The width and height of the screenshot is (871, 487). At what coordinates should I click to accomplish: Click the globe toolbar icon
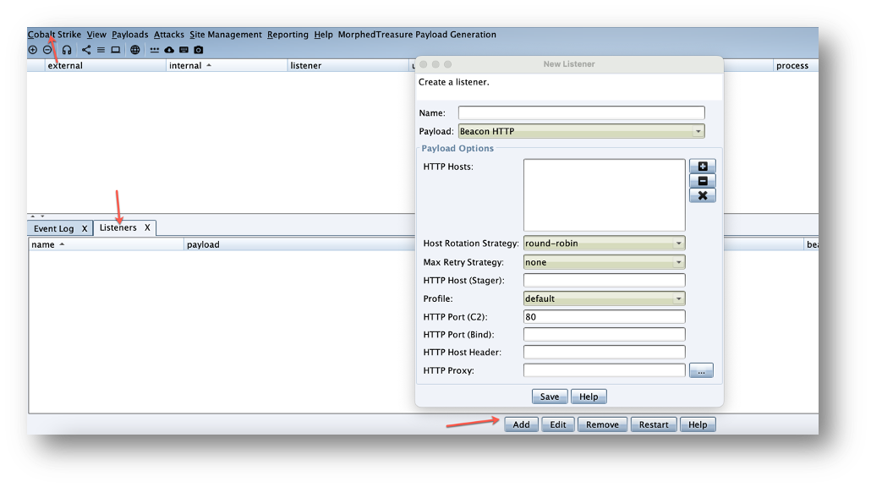[x=135, y=50]
